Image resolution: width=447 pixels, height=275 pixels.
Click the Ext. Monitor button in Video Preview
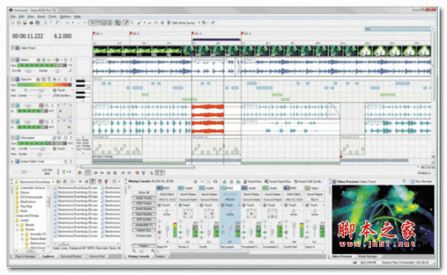point(422,181)
